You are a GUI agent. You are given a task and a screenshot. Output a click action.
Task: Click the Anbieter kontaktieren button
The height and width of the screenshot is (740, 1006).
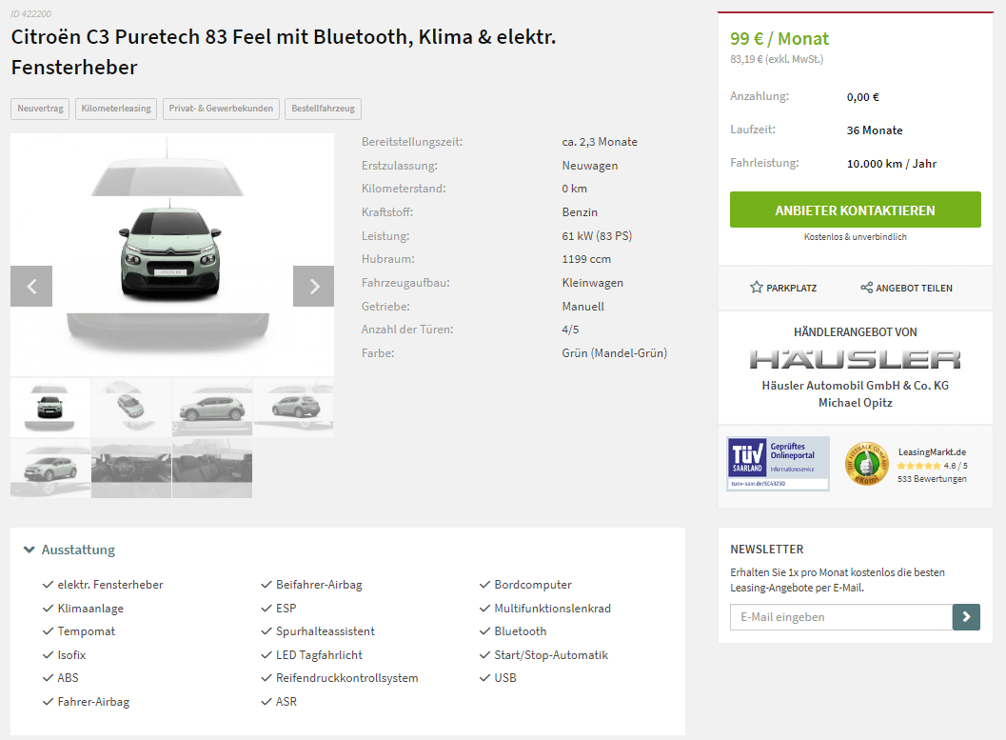point(856,210)
